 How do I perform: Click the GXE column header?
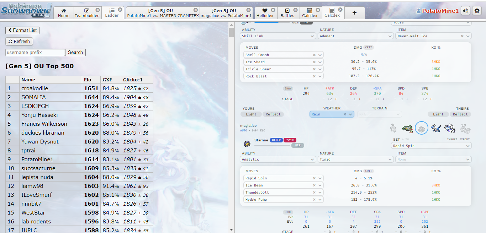click(107, 80)
